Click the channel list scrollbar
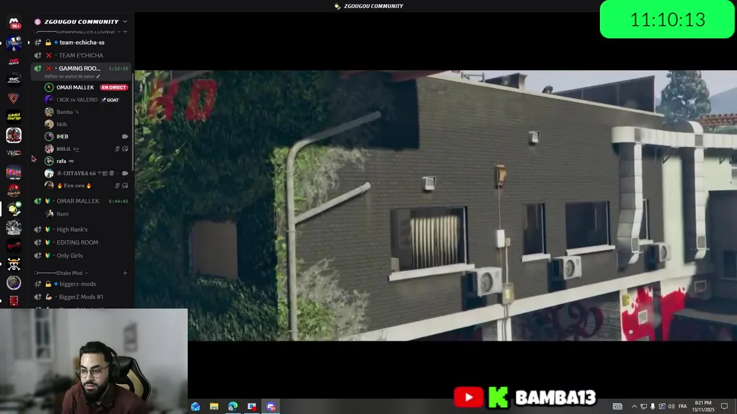 pos(133,121)
